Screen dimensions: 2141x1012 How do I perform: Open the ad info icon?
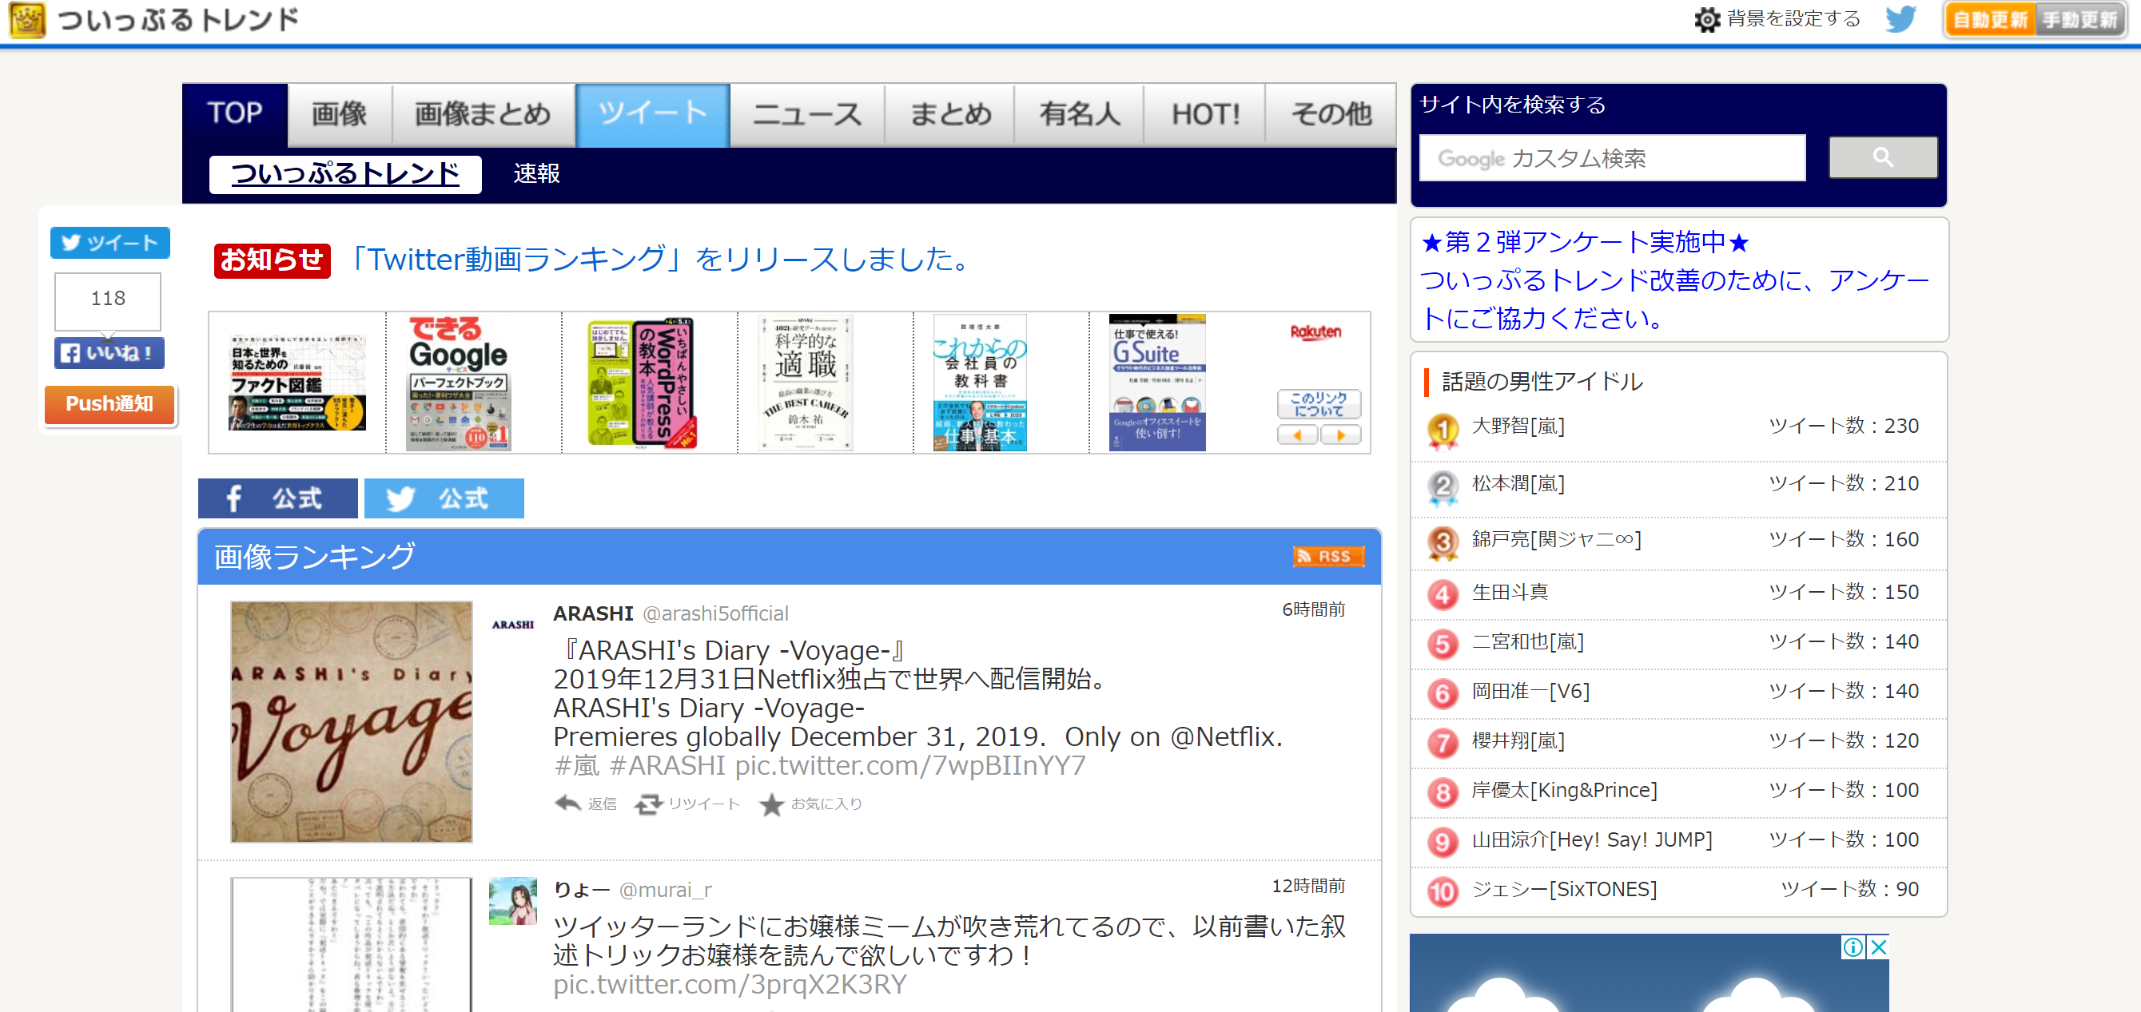[x=1852, y=947]
